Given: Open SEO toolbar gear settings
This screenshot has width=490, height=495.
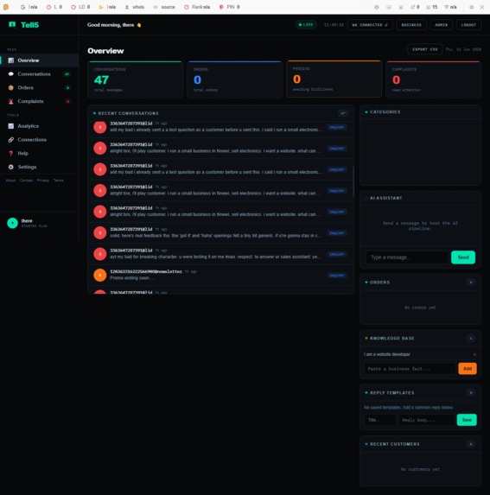Looking at the screenshot, I should [471, 7].
